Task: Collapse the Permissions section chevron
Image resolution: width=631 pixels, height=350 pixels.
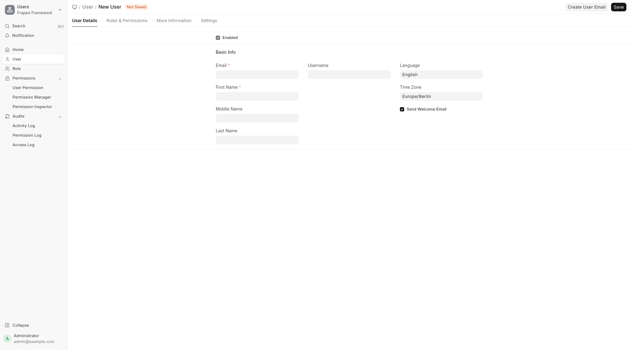Action: pos(60,79)
